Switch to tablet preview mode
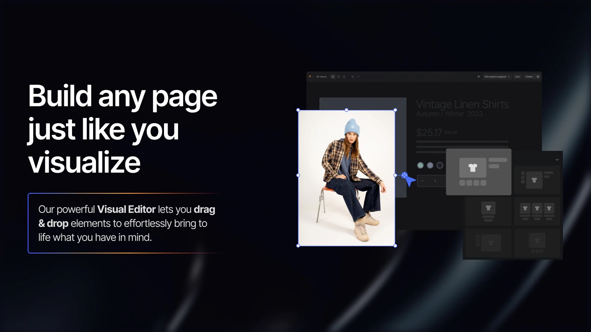591x332 pixels. point(338,77)
